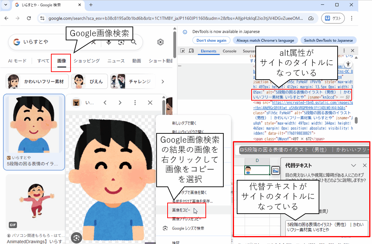This screenshot has width=372, height=244.
Task: Click the DevTools elements panel scrollbar
Action: pos(356,120)
